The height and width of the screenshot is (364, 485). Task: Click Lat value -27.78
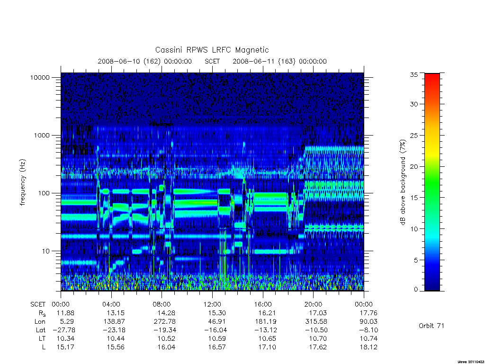coord(64,330)
